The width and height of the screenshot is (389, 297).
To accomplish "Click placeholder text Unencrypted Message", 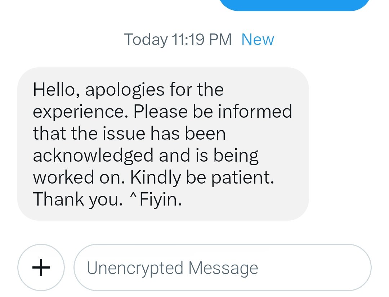I will pos(173,268).
